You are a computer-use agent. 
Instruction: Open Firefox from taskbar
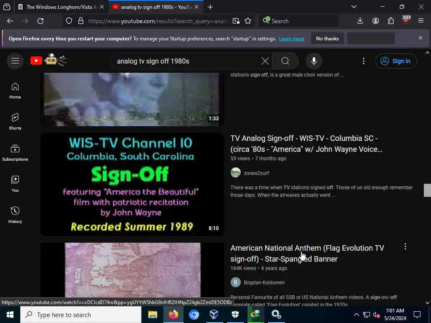[x=173, y=315]
